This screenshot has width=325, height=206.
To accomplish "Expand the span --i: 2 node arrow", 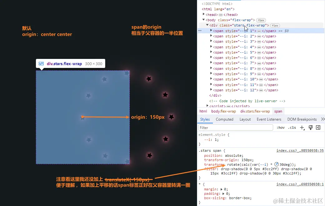I will click(x=211, y=36).
